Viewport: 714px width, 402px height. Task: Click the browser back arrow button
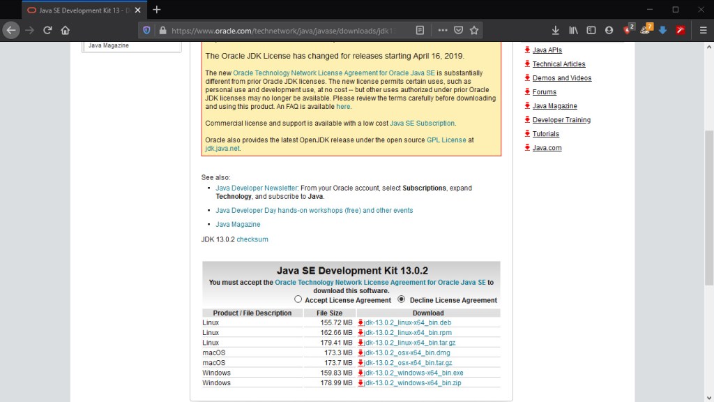(11, 30)
